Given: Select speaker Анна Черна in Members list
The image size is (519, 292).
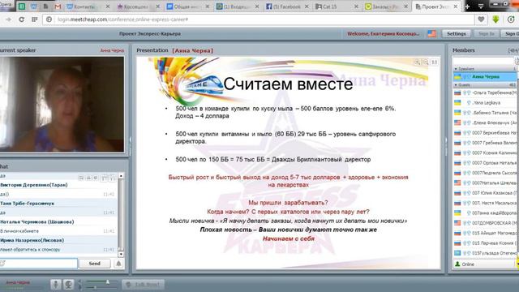Looking at the screenshot, I should point(485,77).
